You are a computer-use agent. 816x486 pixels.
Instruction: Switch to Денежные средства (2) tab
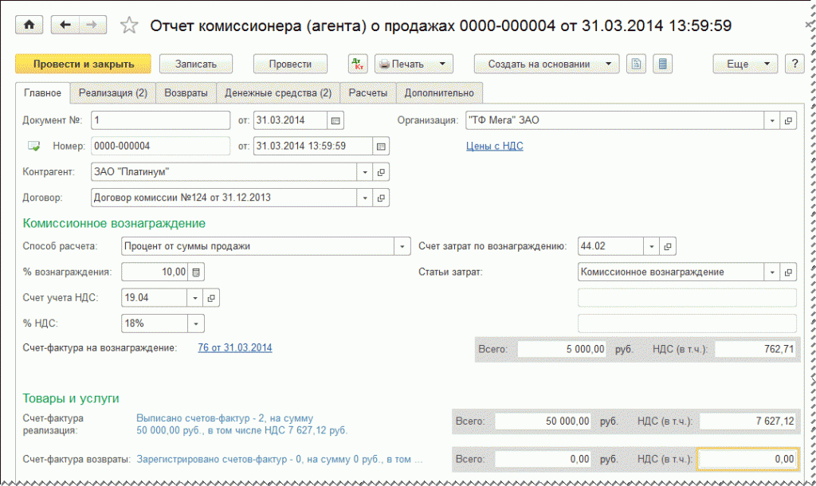click(x=278, y=92)
